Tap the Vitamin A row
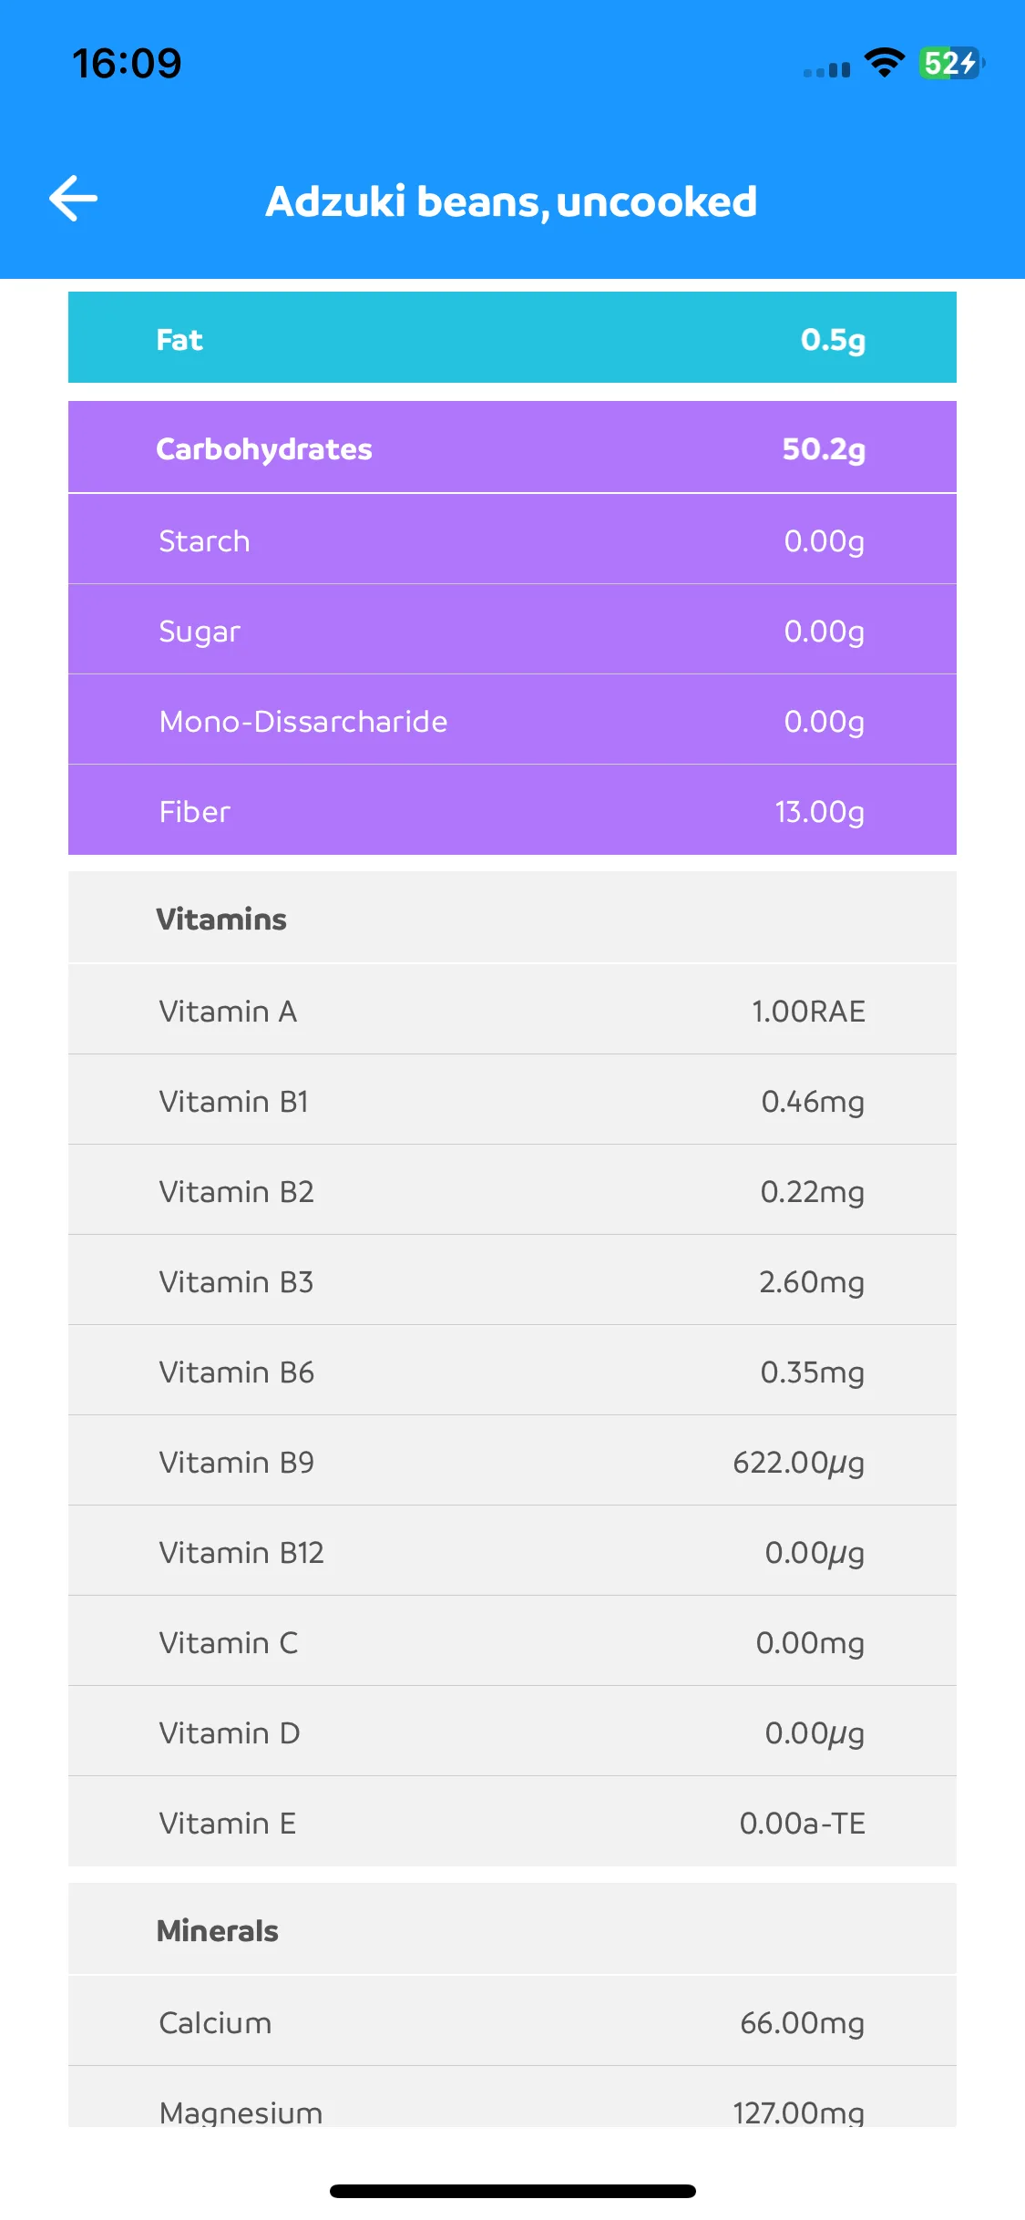 click(x=512, y=1010)
